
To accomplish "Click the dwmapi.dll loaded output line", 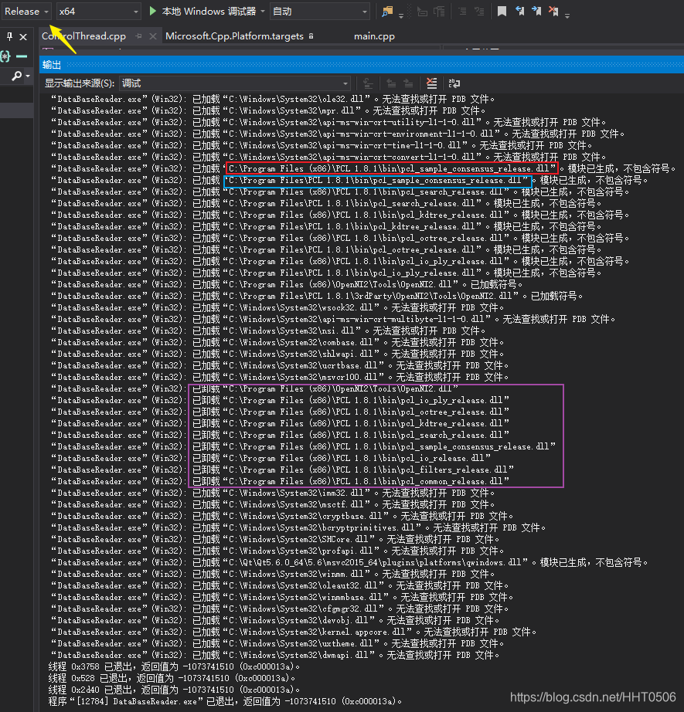I will pyautogui.click(x=275, y=655).
